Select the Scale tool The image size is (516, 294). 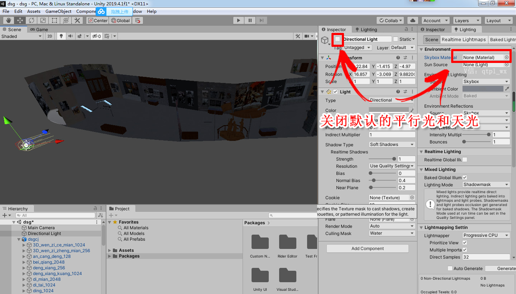[x=43, y=20]
